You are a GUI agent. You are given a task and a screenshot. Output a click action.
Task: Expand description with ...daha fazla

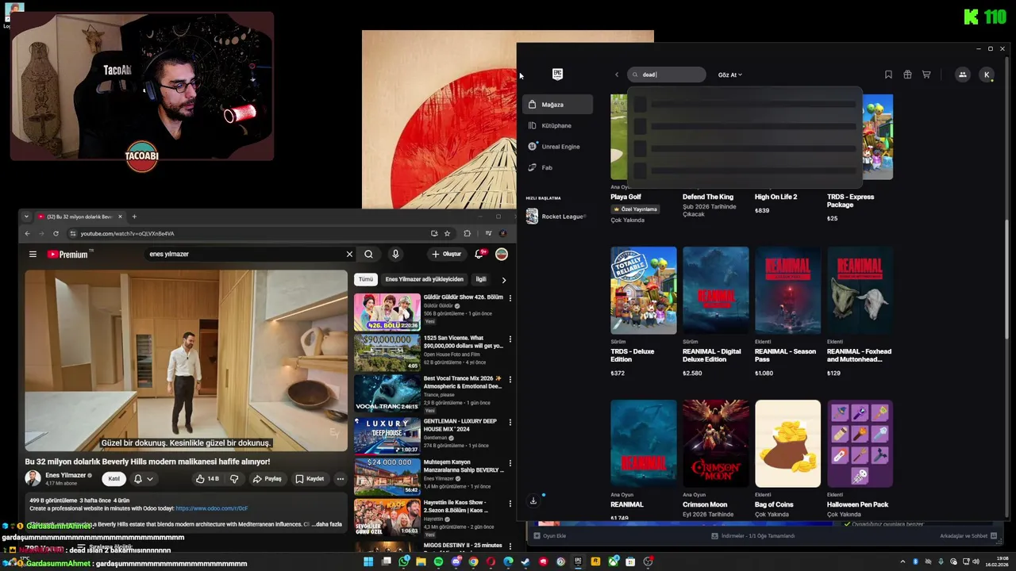[x=327, y=524]
